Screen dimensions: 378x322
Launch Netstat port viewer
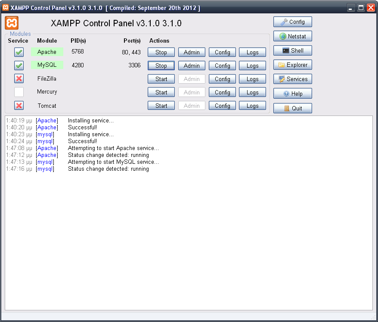[293, 36]
